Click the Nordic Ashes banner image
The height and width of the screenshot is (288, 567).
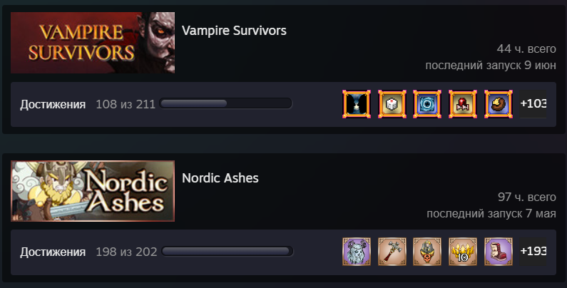[93, 191]
